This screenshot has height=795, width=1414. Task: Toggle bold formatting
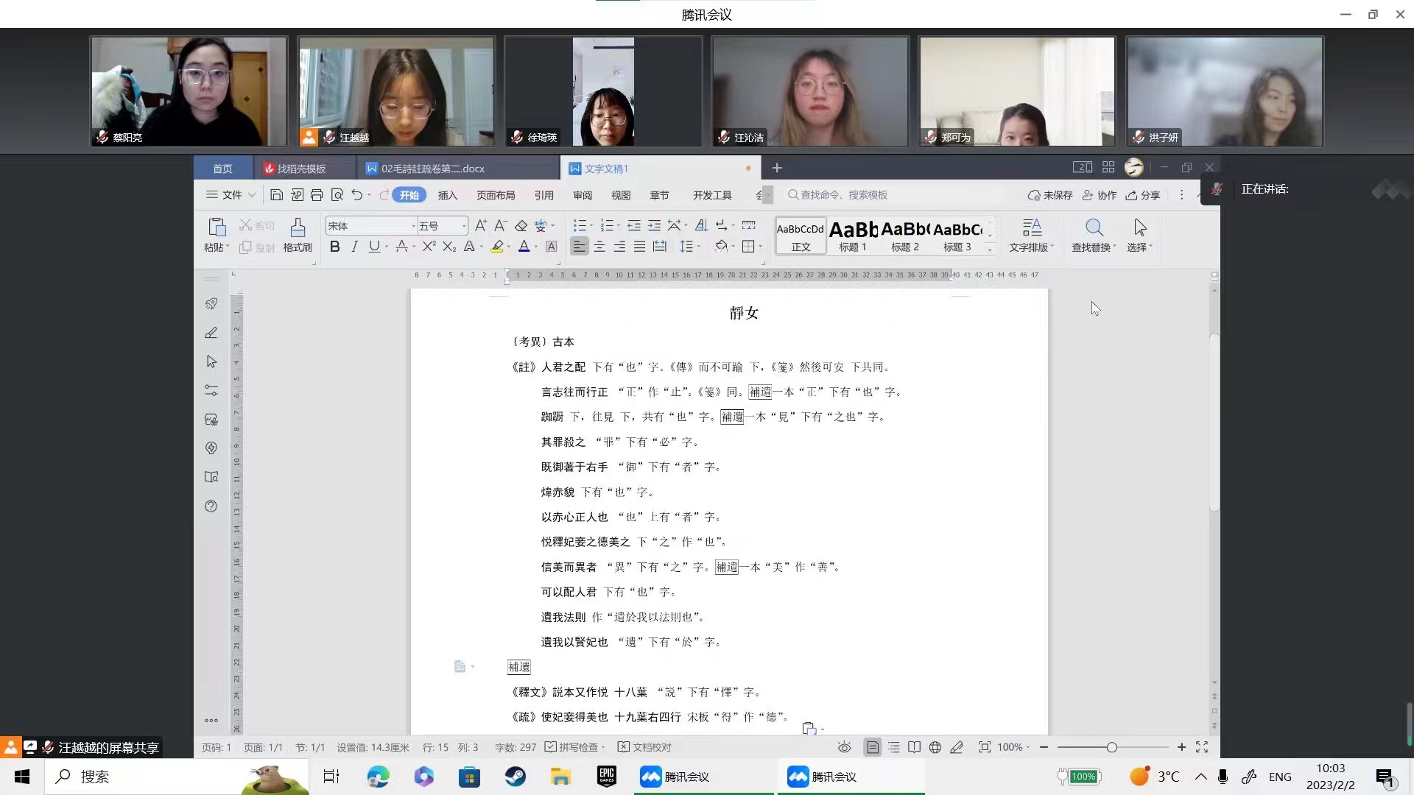334,247
